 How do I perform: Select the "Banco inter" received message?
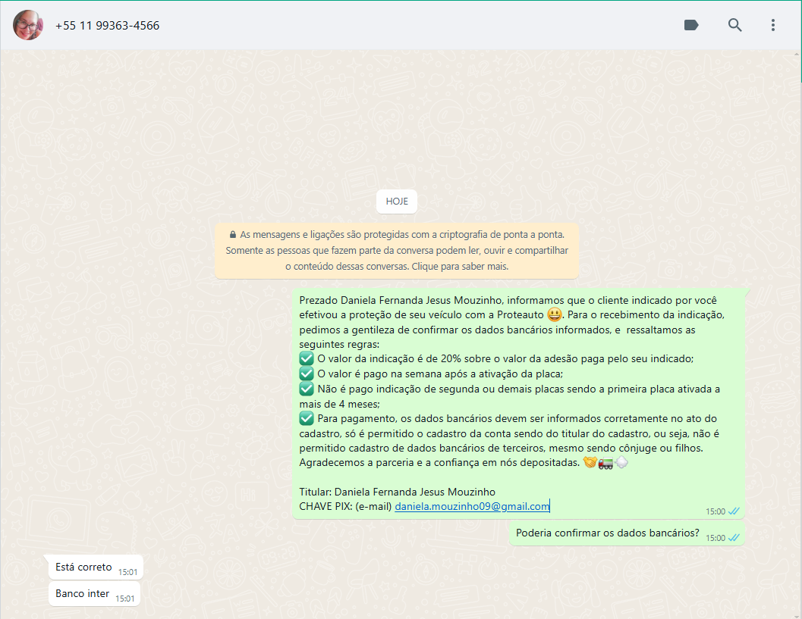tap(82, 593)
